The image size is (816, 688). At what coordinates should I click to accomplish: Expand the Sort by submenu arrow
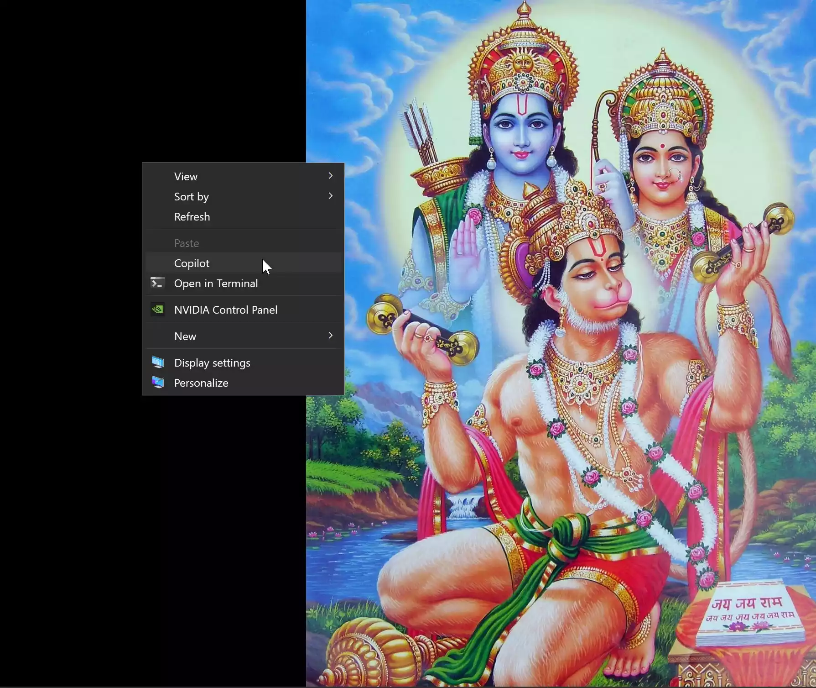[x=331, y=196]
